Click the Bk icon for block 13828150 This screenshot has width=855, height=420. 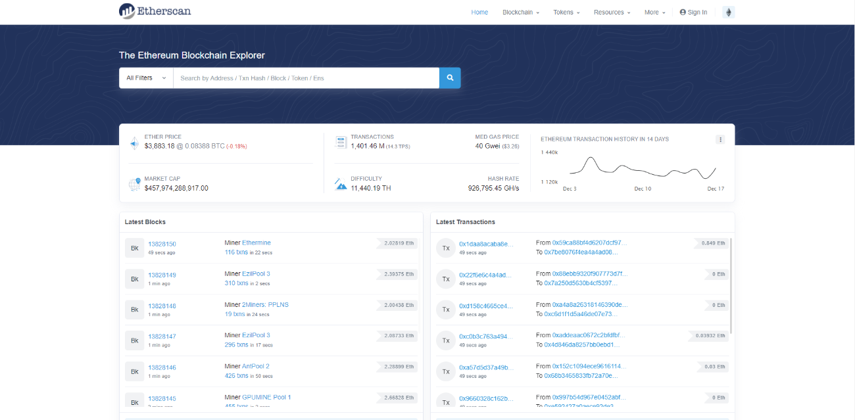click(x=134, y=248)
